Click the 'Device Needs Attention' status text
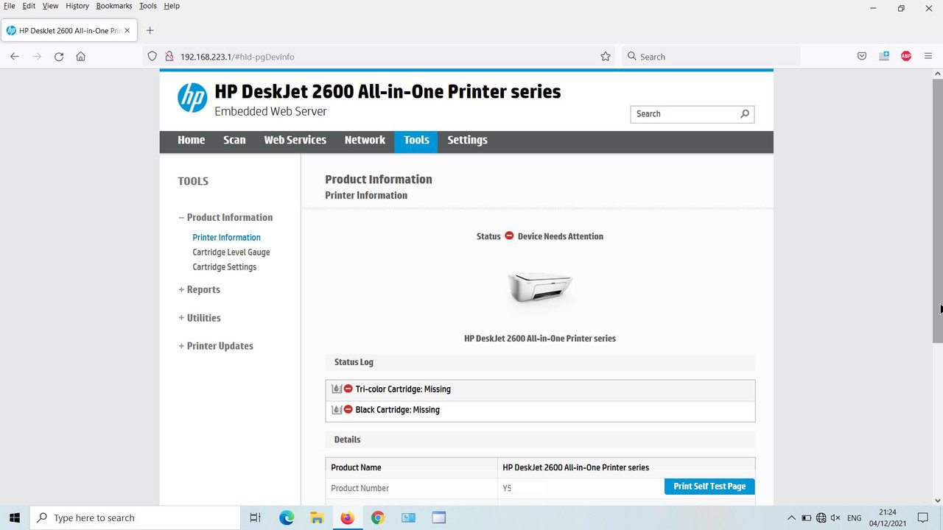 point(561,236)
